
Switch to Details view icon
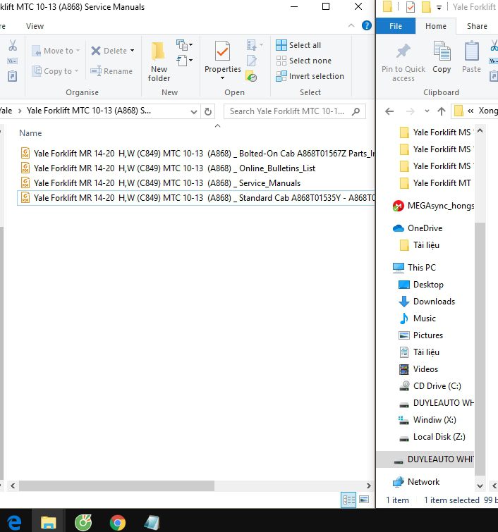(348, 500)
